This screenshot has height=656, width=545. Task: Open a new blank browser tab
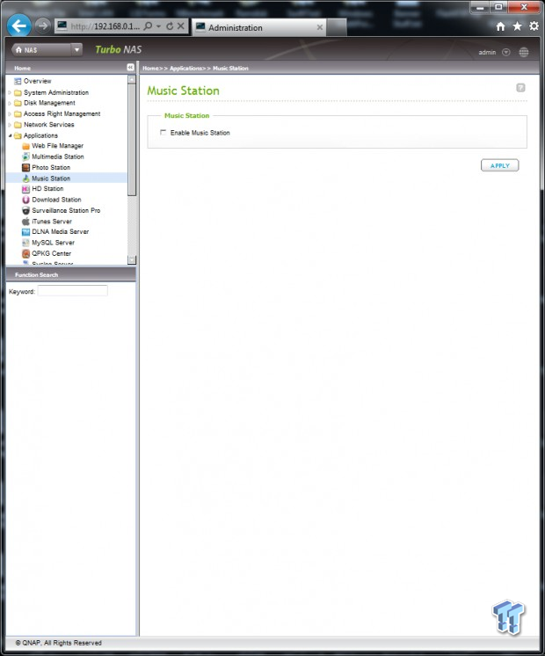pyautogui.click(x=337, y=27)
